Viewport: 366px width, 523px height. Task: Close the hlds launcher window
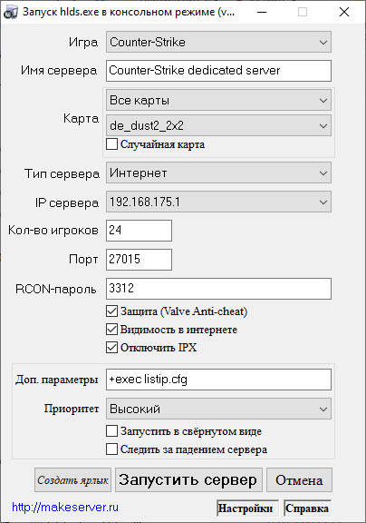pyautogui.click(x=344, y=12)
